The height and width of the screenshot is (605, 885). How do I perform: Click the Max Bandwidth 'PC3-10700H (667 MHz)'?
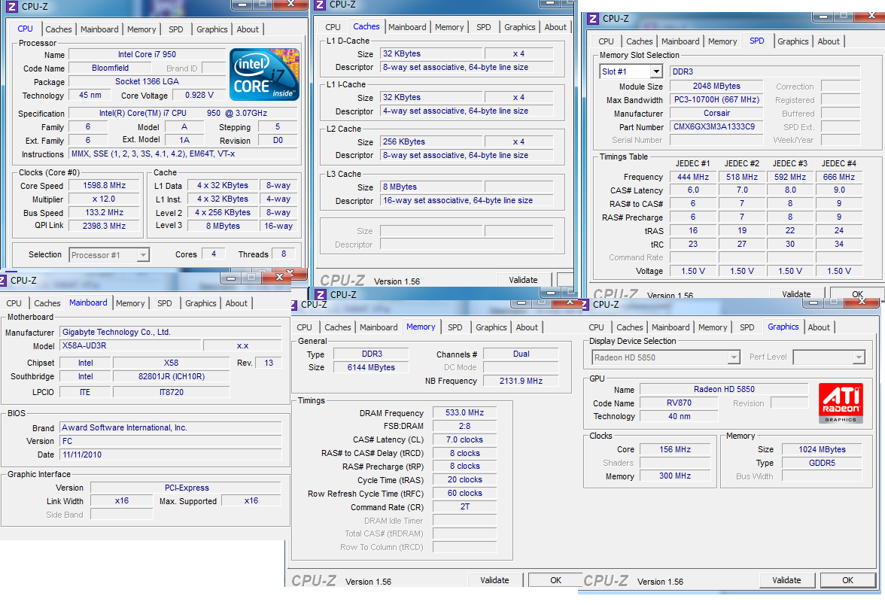pos(716,100)
